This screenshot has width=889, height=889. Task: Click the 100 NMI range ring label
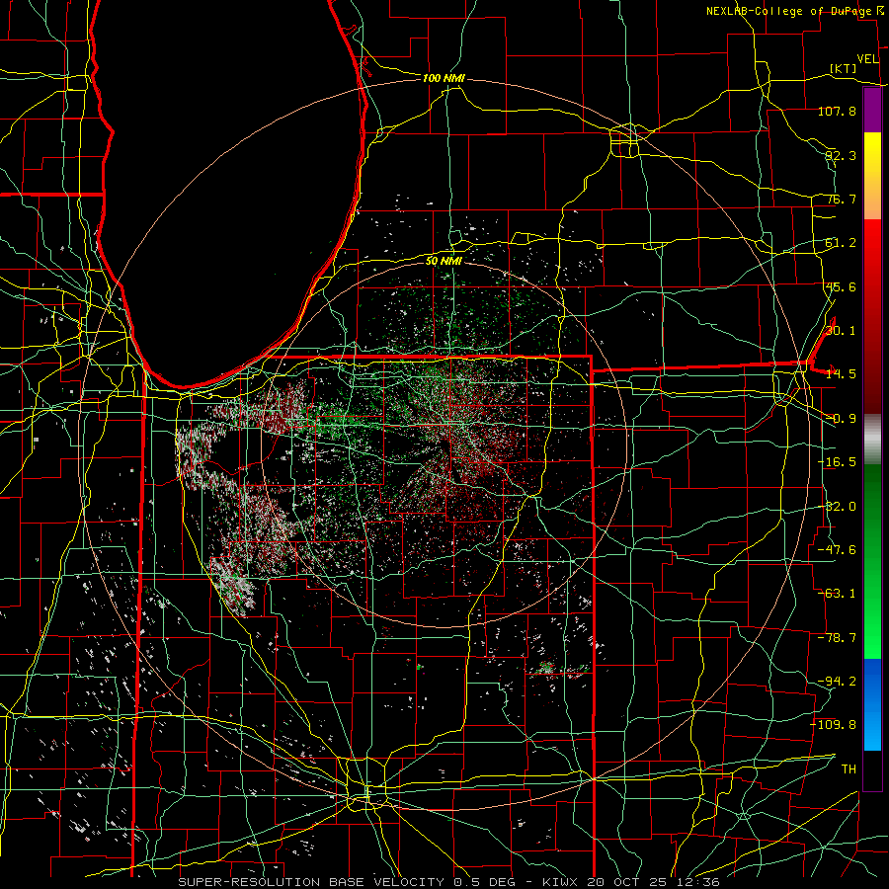tap(444, 78)
